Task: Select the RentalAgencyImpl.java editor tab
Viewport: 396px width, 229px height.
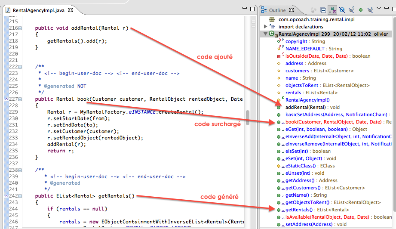Action: [39, 10]
